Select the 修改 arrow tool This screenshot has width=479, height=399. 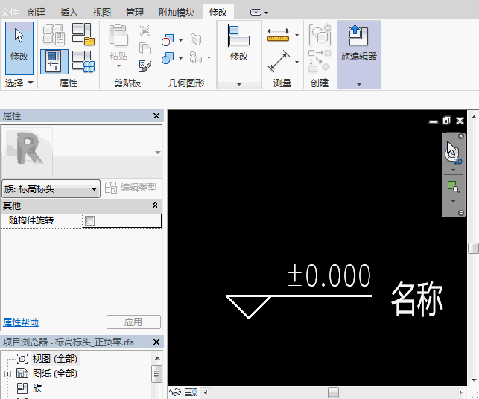tap(19, 43)
